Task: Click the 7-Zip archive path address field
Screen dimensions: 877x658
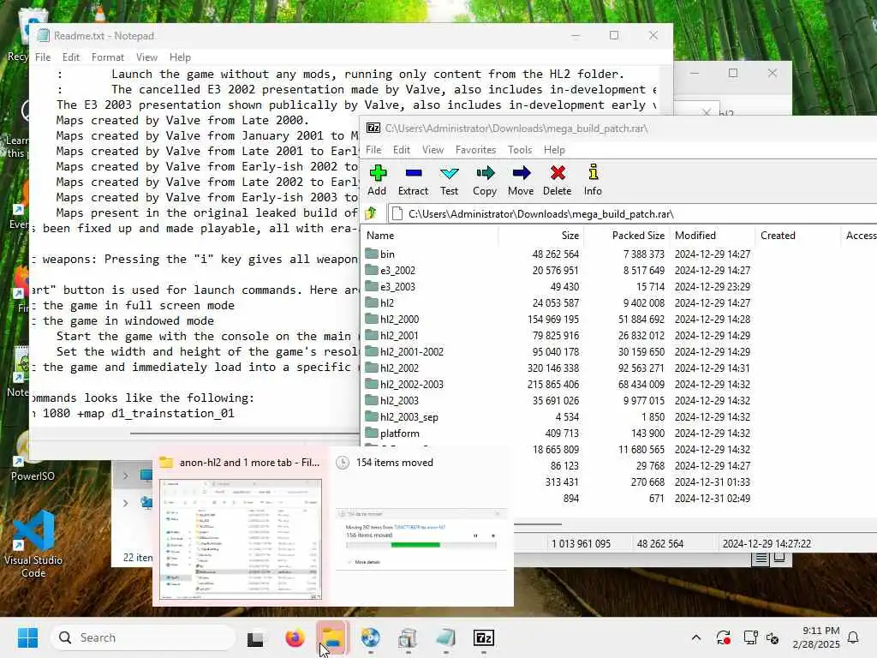Action: (632, 213)
